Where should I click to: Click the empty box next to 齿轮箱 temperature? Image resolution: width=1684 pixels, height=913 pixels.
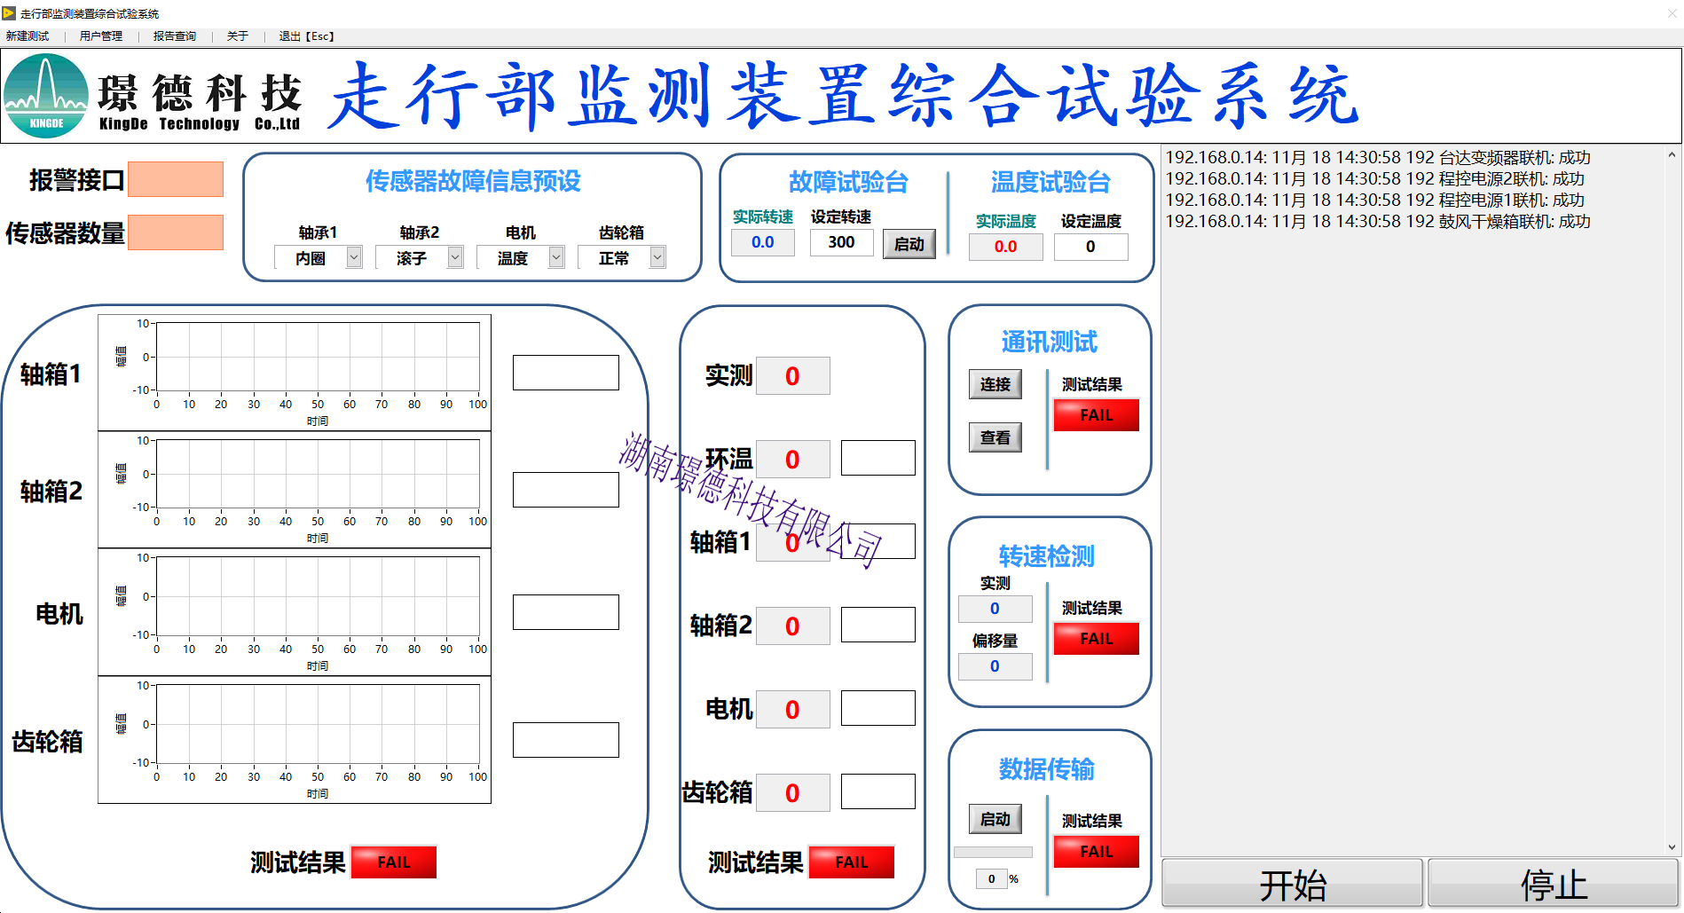pyautogui.click(x=878, y=791)
